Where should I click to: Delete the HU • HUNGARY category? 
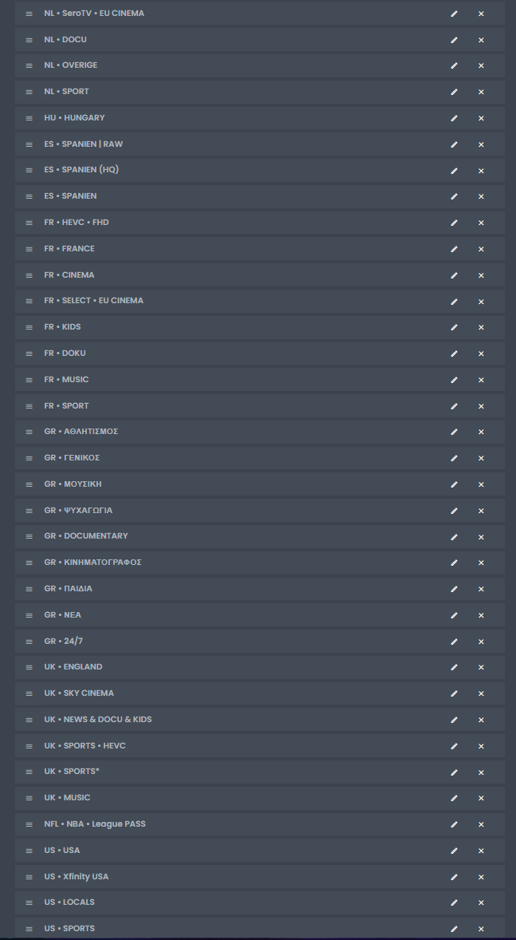pos(481,118)
